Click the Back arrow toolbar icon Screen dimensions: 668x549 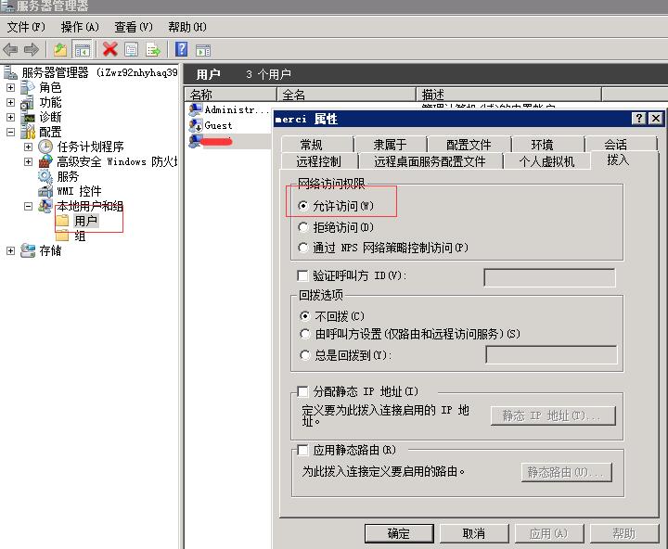click(x=10, y=50)
